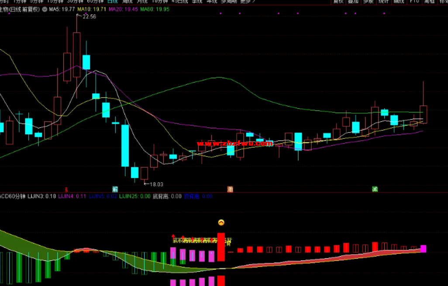Viewport: 448px width, 286px height.
Task: Switch to the 5分钟 timeframe tab
Action: click(37, 1)
